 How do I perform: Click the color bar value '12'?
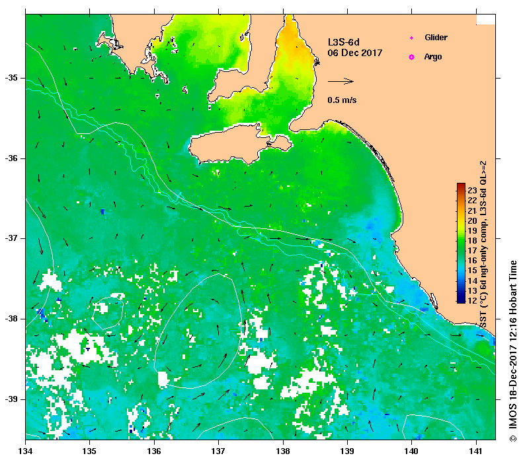tap(472, 300)
